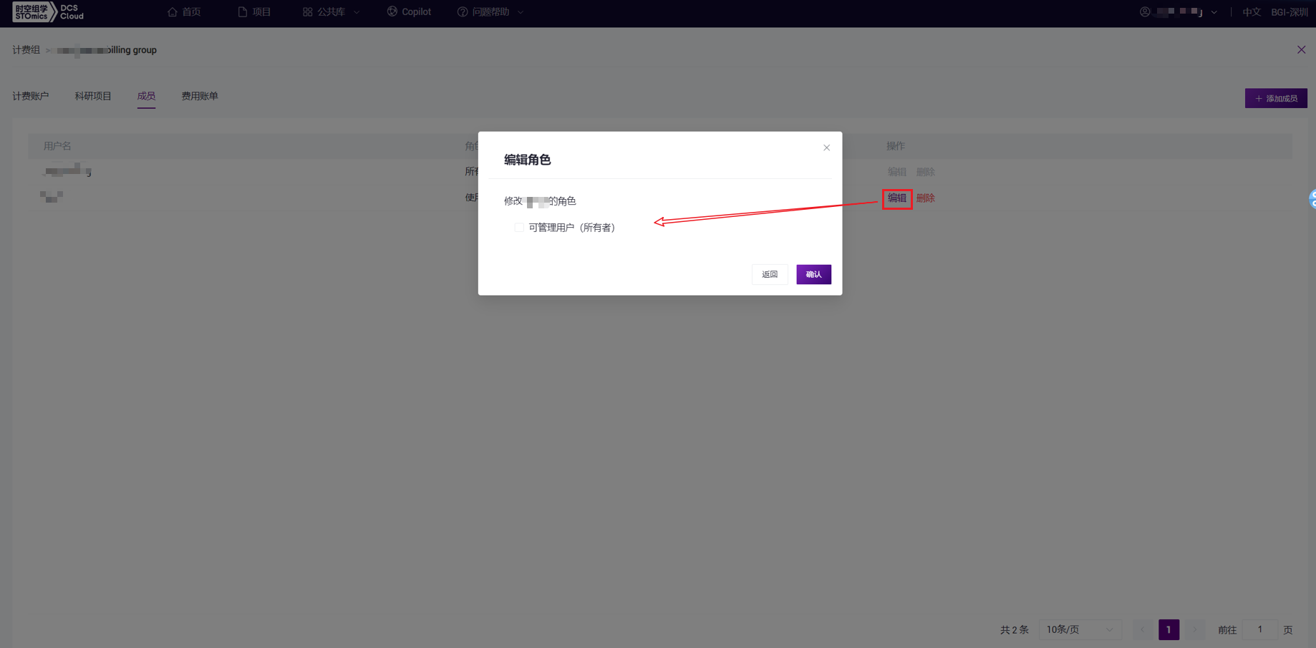
Task: Click the 添加成员 add member button
Action: [1275, 98]
